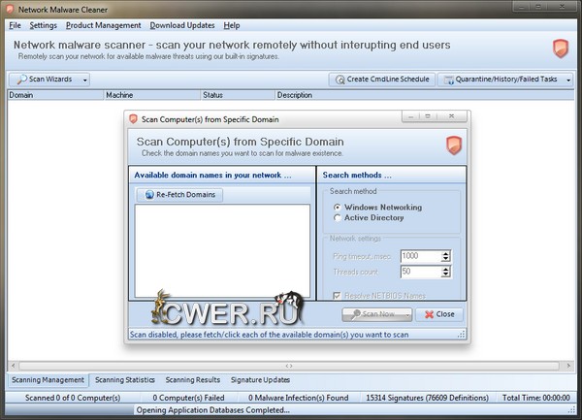Toggle the Resolve NETBIOS Names checkbox

pyautogui.click(x=337, y=295)
